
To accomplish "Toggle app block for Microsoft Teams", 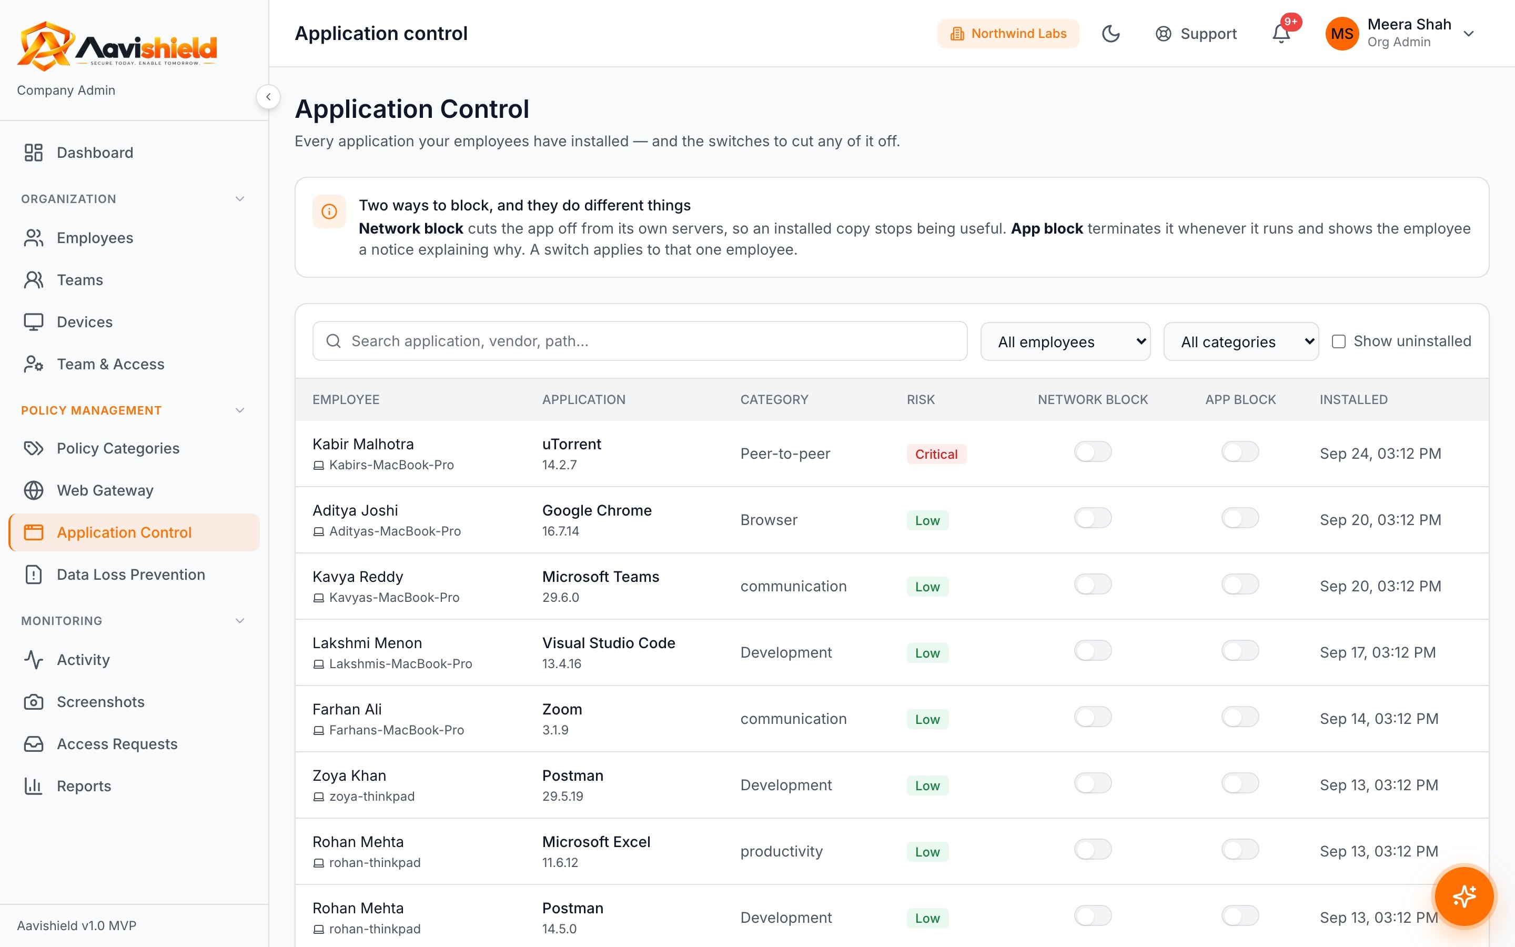I will pos(1239,585).
